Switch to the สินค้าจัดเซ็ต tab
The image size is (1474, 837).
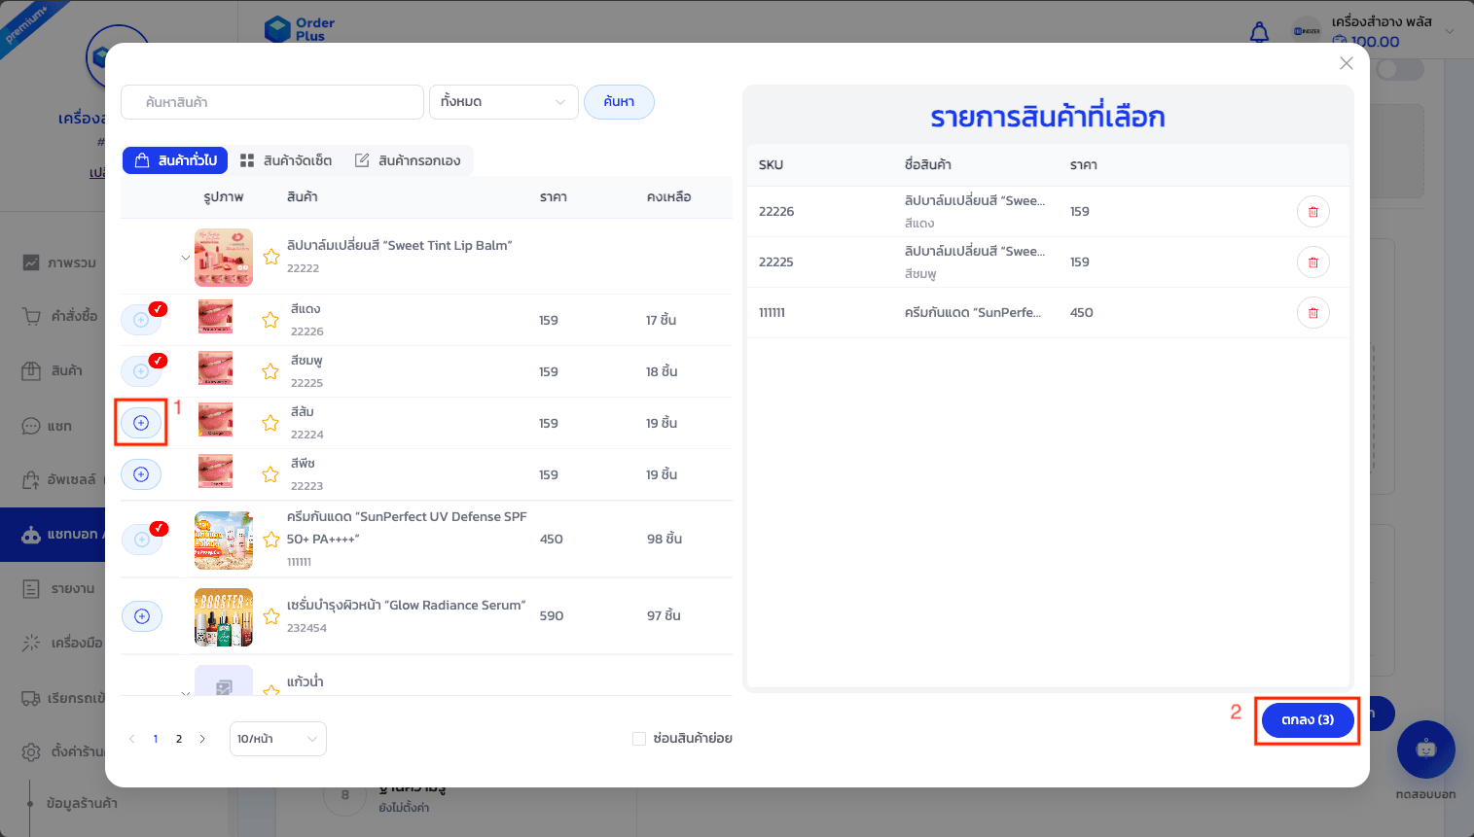(x=286, y=160)
